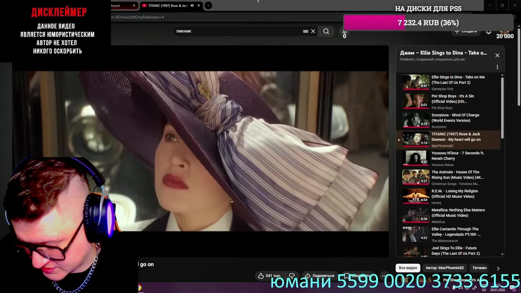
Task: Play Scorpions 'Wind Of Change' thumbnail
Action: tap(416, 120)
